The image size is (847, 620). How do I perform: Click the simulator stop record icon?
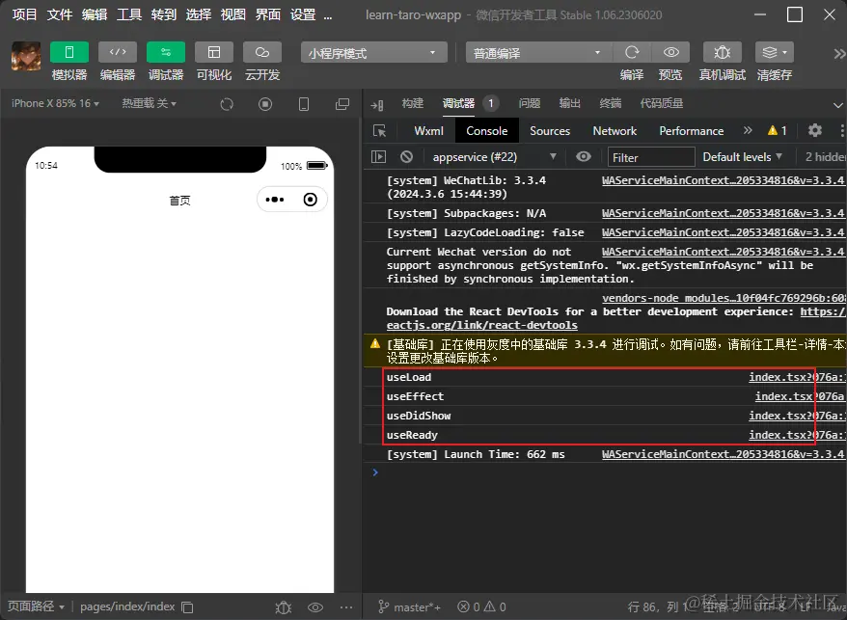(264, 104)
